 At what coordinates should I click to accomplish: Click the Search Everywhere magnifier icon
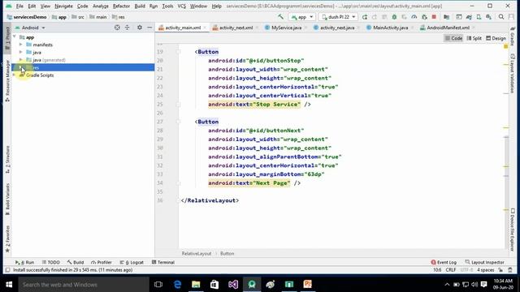coord(501,17)
